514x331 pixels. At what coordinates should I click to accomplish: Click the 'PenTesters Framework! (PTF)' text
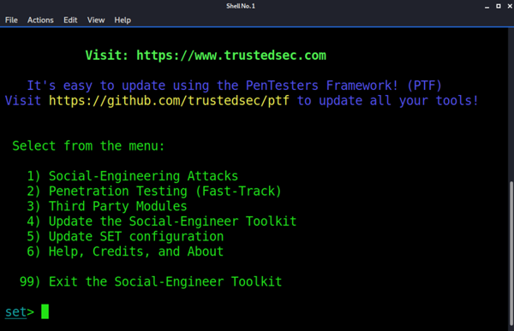(x=344, y=86)
